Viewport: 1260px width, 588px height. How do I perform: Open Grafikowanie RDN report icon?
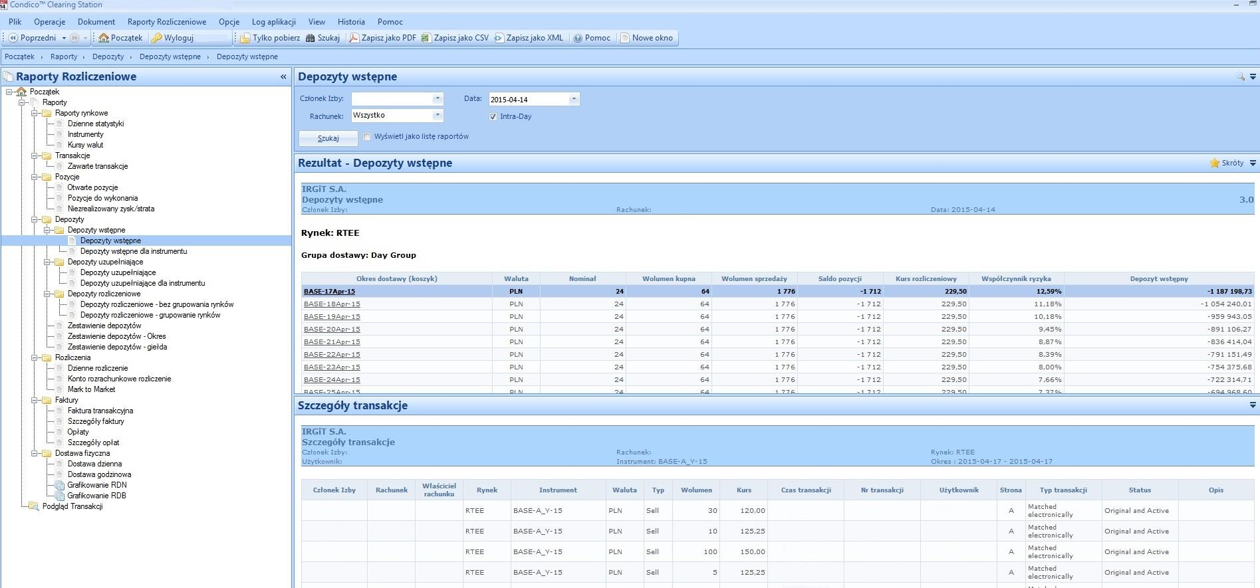59,485
